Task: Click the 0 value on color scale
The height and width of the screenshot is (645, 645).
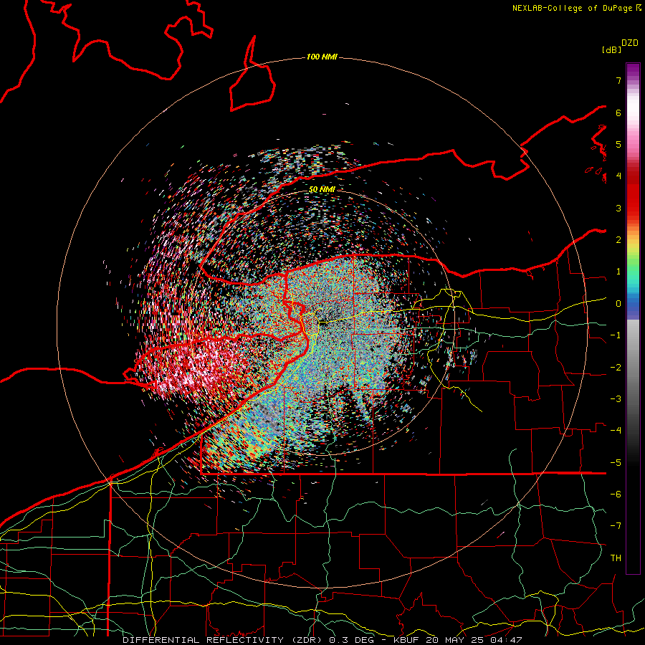Action: click(x=618, y=304)
